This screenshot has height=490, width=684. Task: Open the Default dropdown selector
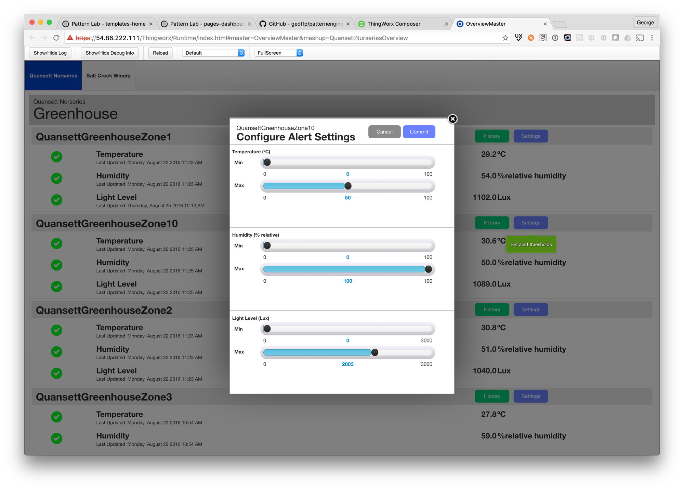point(214,53)
